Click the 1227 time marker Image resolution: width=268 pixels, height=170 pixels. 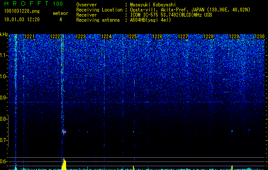coord(183,37)
